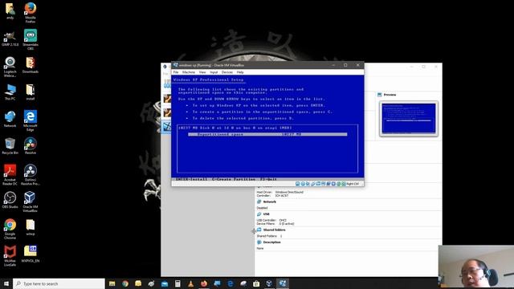Select Microsoft Edge desktop icon
This screenshot has width=514, height=289.
31,121
